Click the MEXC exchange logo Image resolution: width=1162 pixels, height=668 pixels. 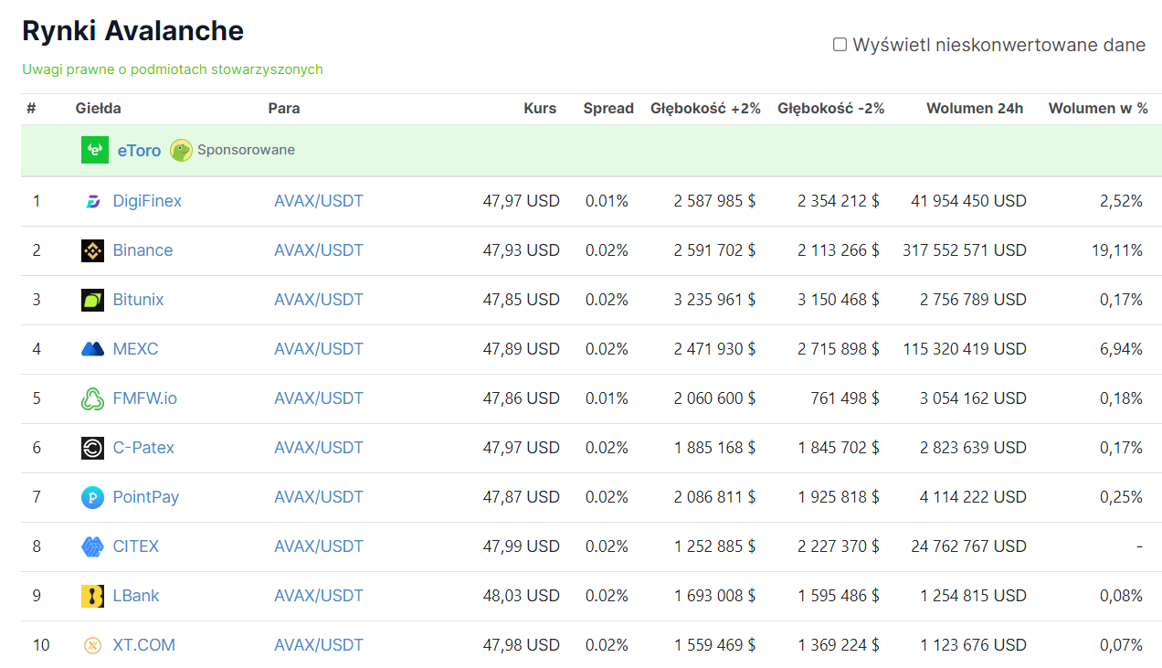click(92, 349)
